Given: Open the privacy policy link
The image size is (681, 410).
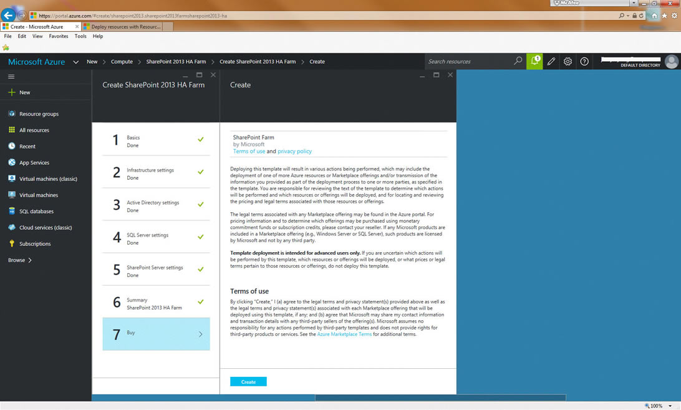Looking at the screenshot, I should click(294, 151).
